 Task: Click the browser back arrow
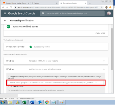[x=3, y=7]
